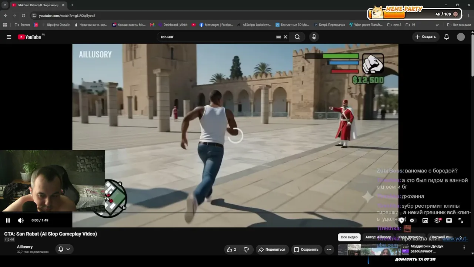Click the Создать create button
Image resolution: width=474 pixels, height=267 pixels.
[426, 37]
